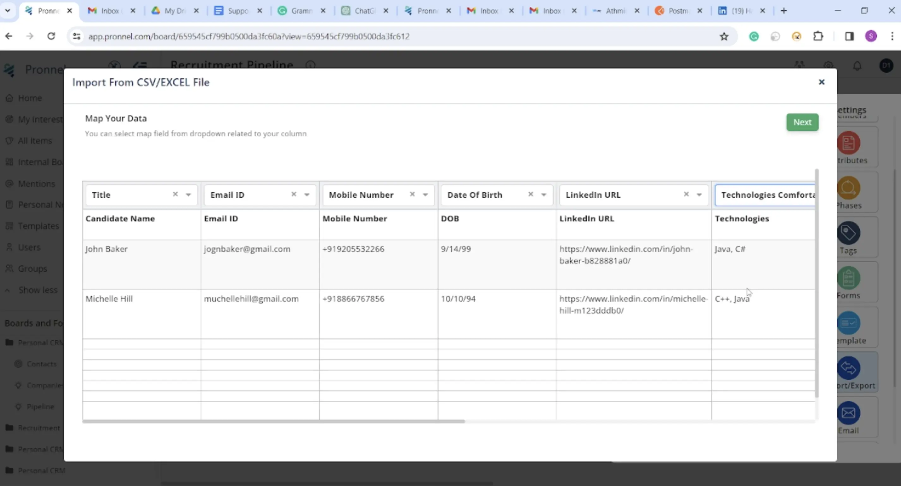This screenshot has height=486, width=901.
Task: Reload the page
Action: 51,36
